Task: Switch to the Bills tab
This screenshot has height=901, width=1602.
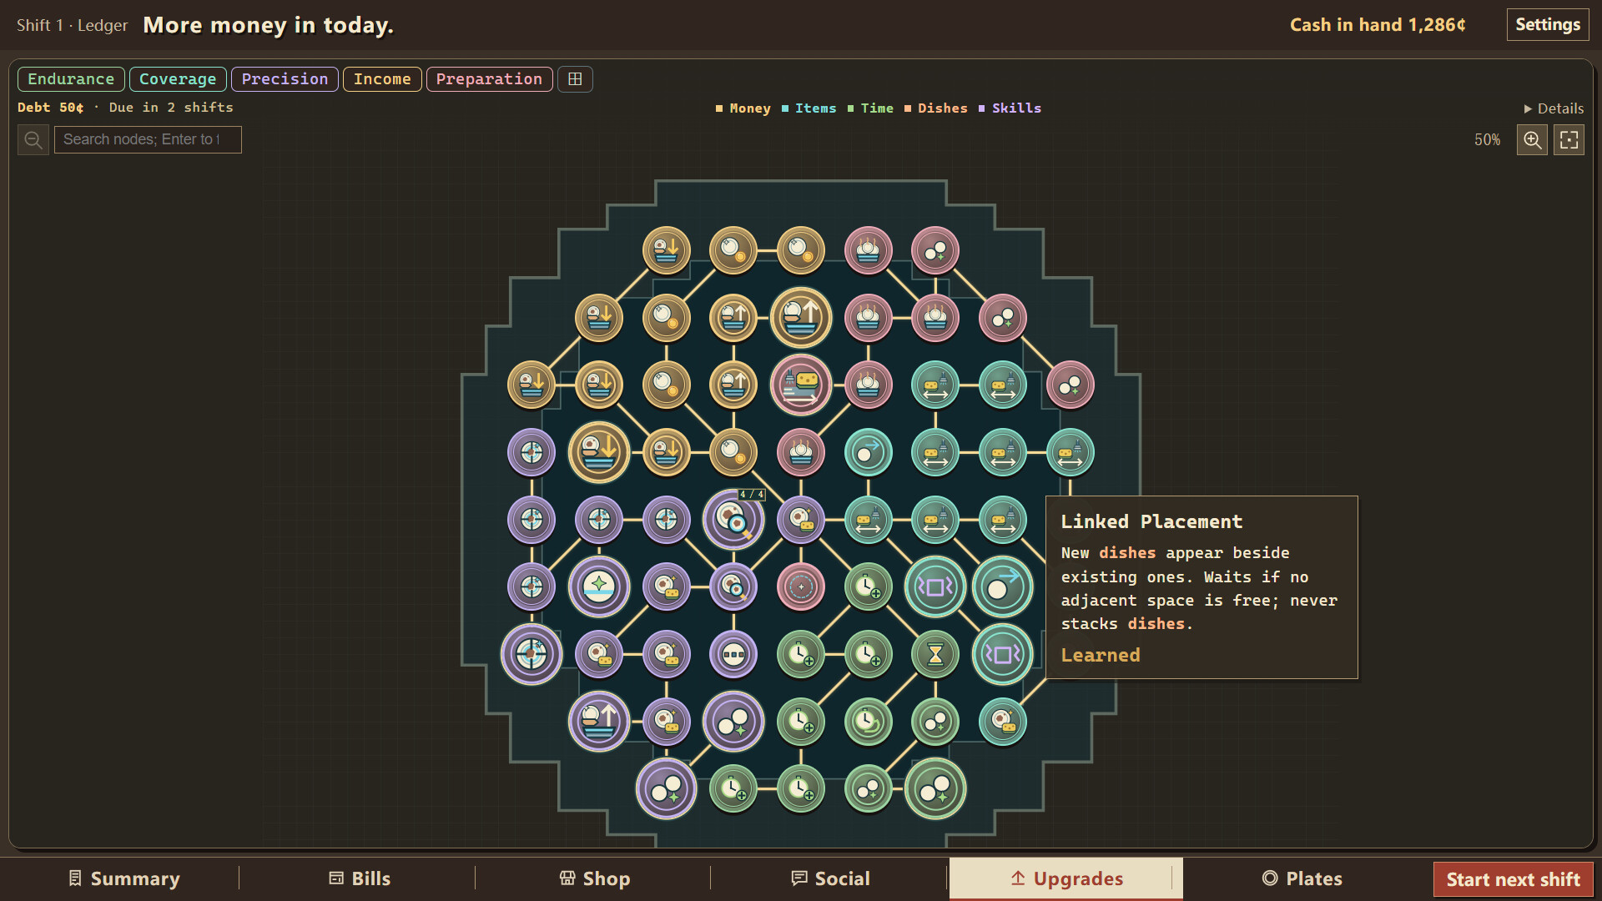Action: pos(359,878)
